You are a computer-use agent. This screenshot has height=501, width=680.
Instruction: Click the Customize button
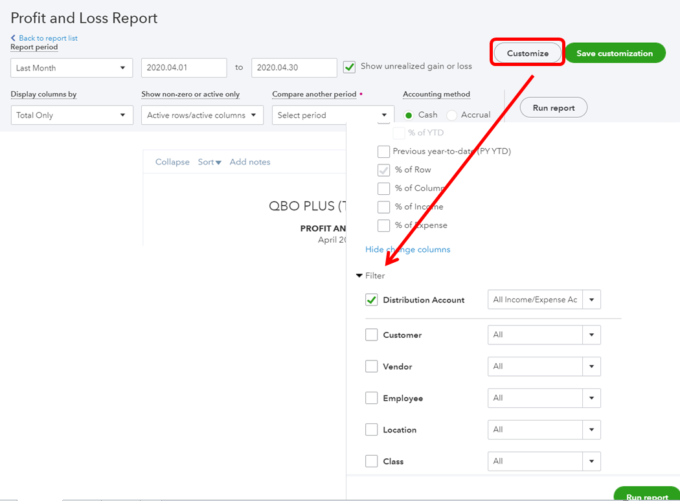(x=527, y=53)
